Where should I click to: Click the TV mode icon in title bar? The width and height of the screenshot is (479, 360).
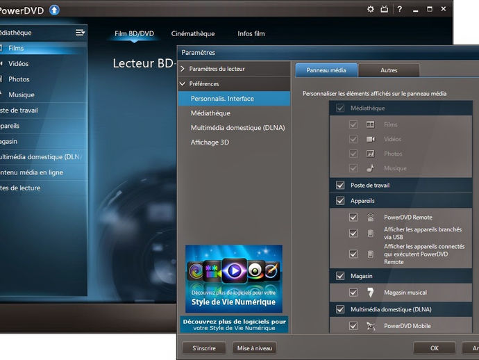[385, 9]
